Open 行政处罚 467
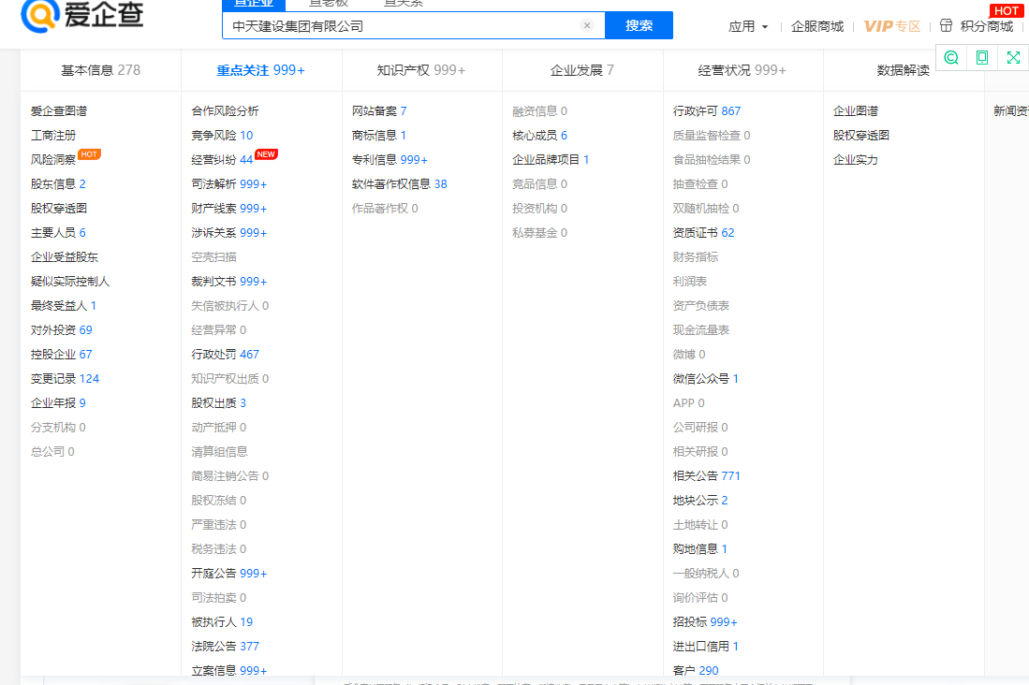The image size is (1029, 685). coord(225,354)
